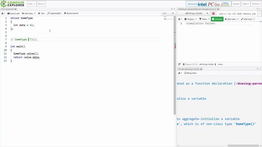Open code in Quick-bench
The image size is (262, 147).
point(71,13)
